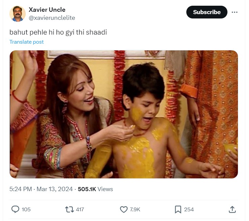249x221 pixels.
Task: Click the 7.9K likes count
Action: (x=135, y=209)
